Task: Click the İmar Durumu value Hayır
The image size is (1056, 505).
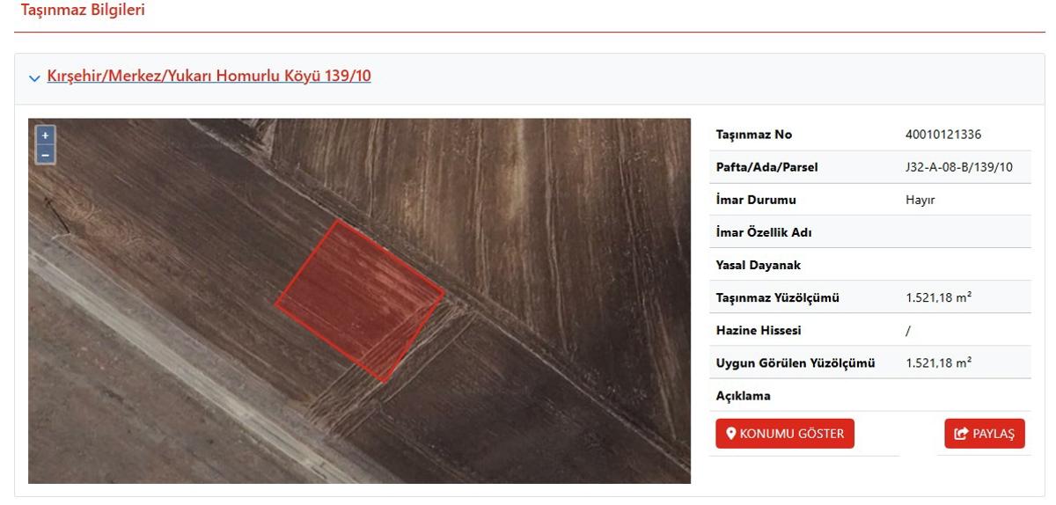Action: click(920, 200)
